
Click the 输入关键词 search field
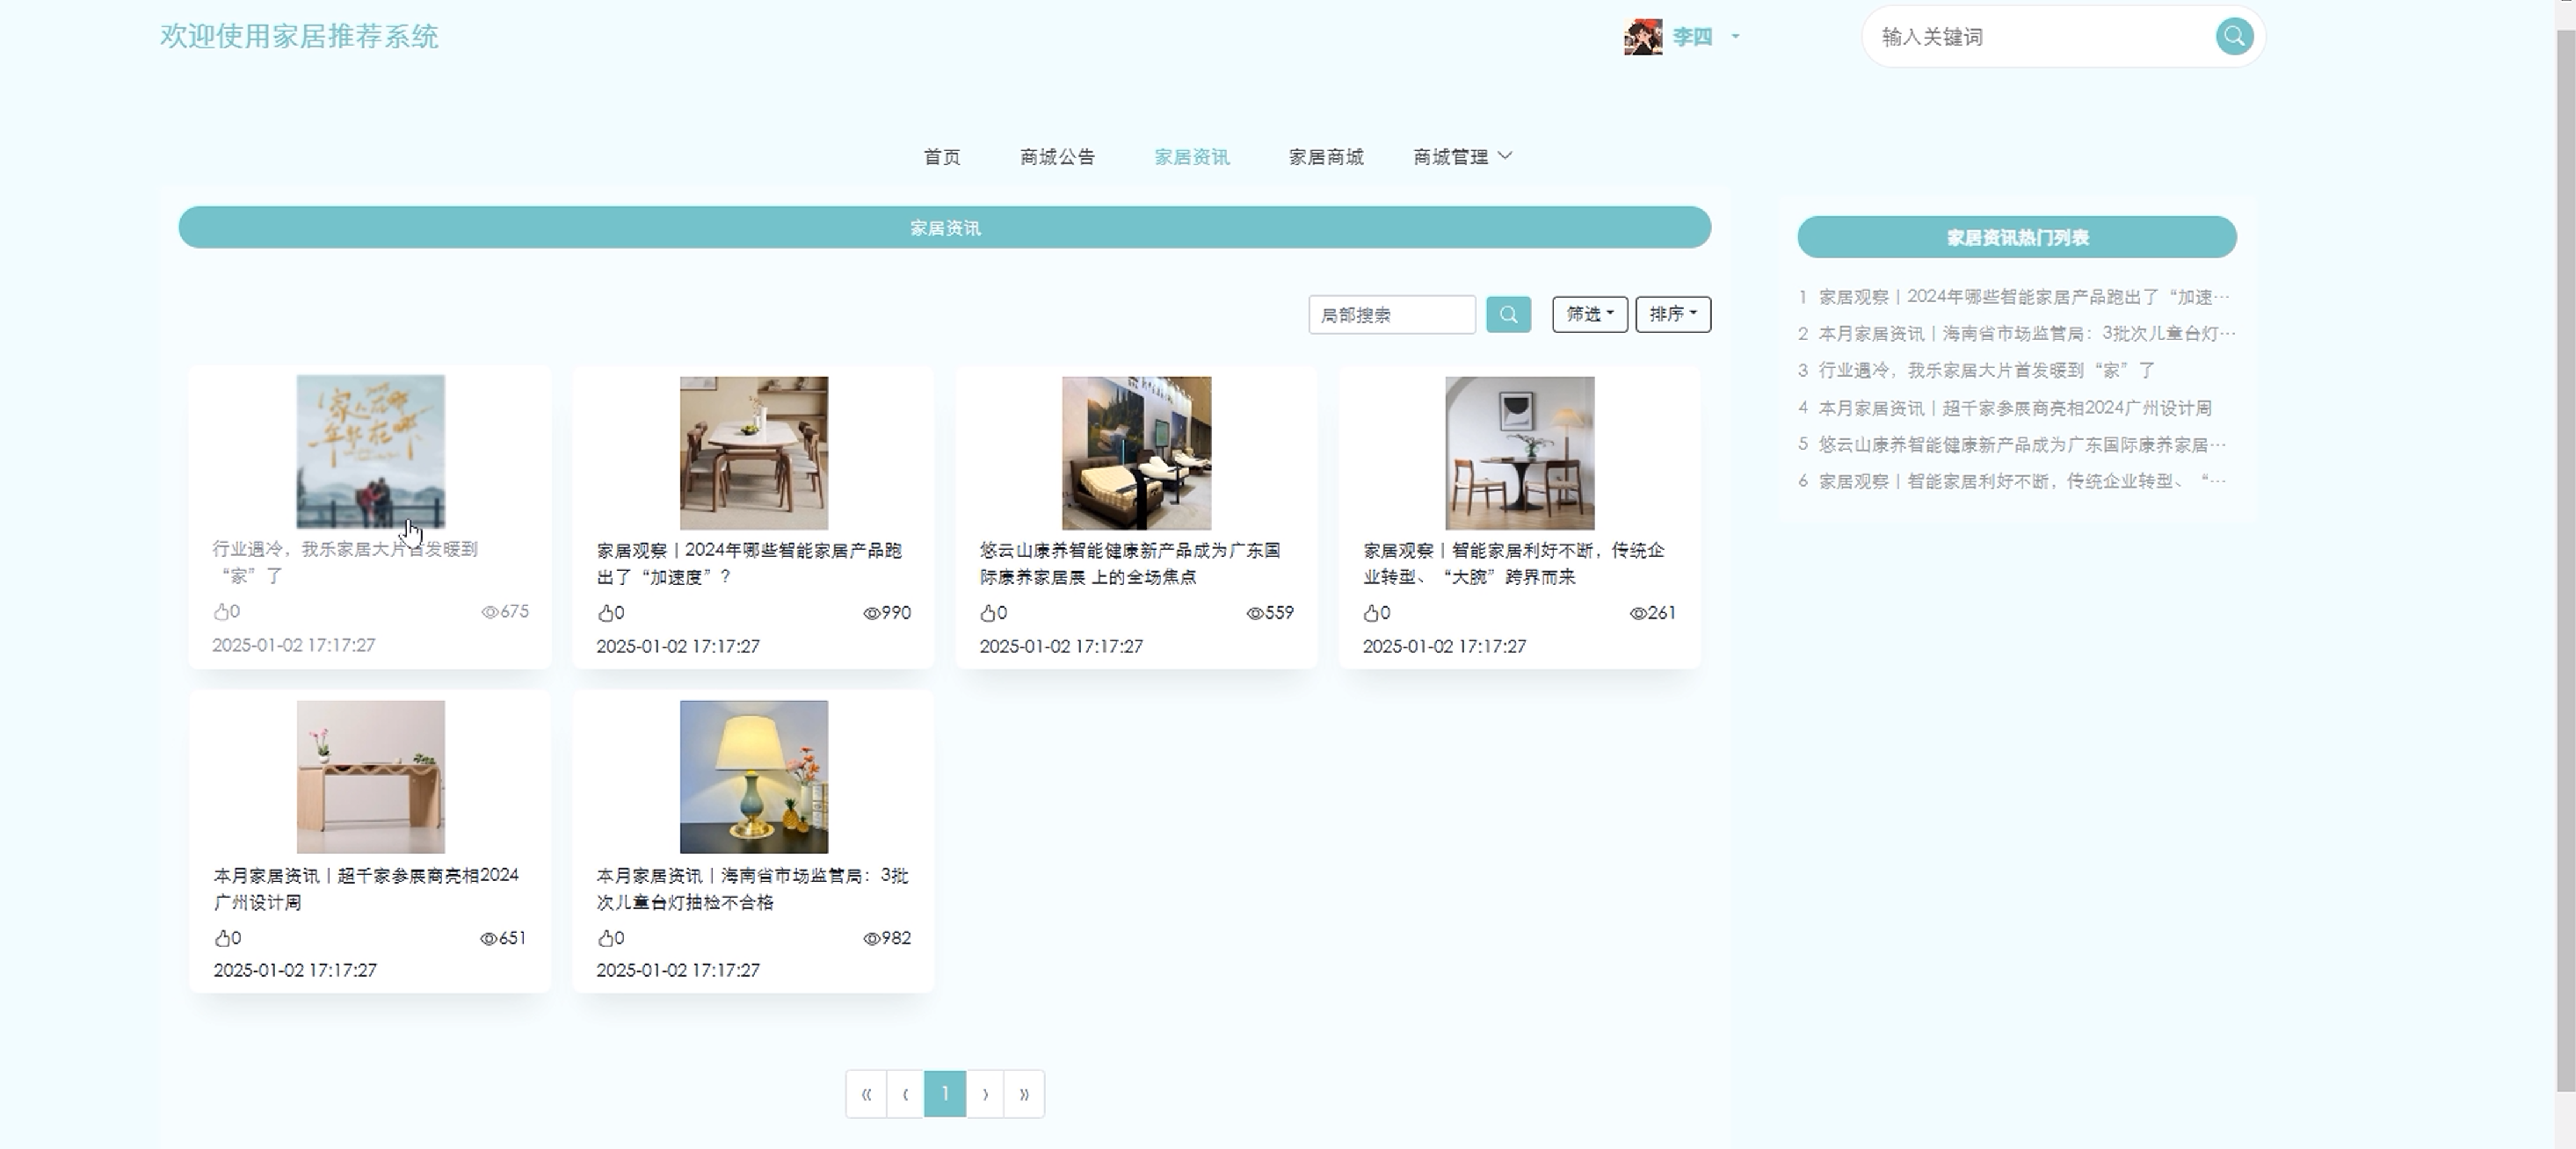pos(2040,37)
